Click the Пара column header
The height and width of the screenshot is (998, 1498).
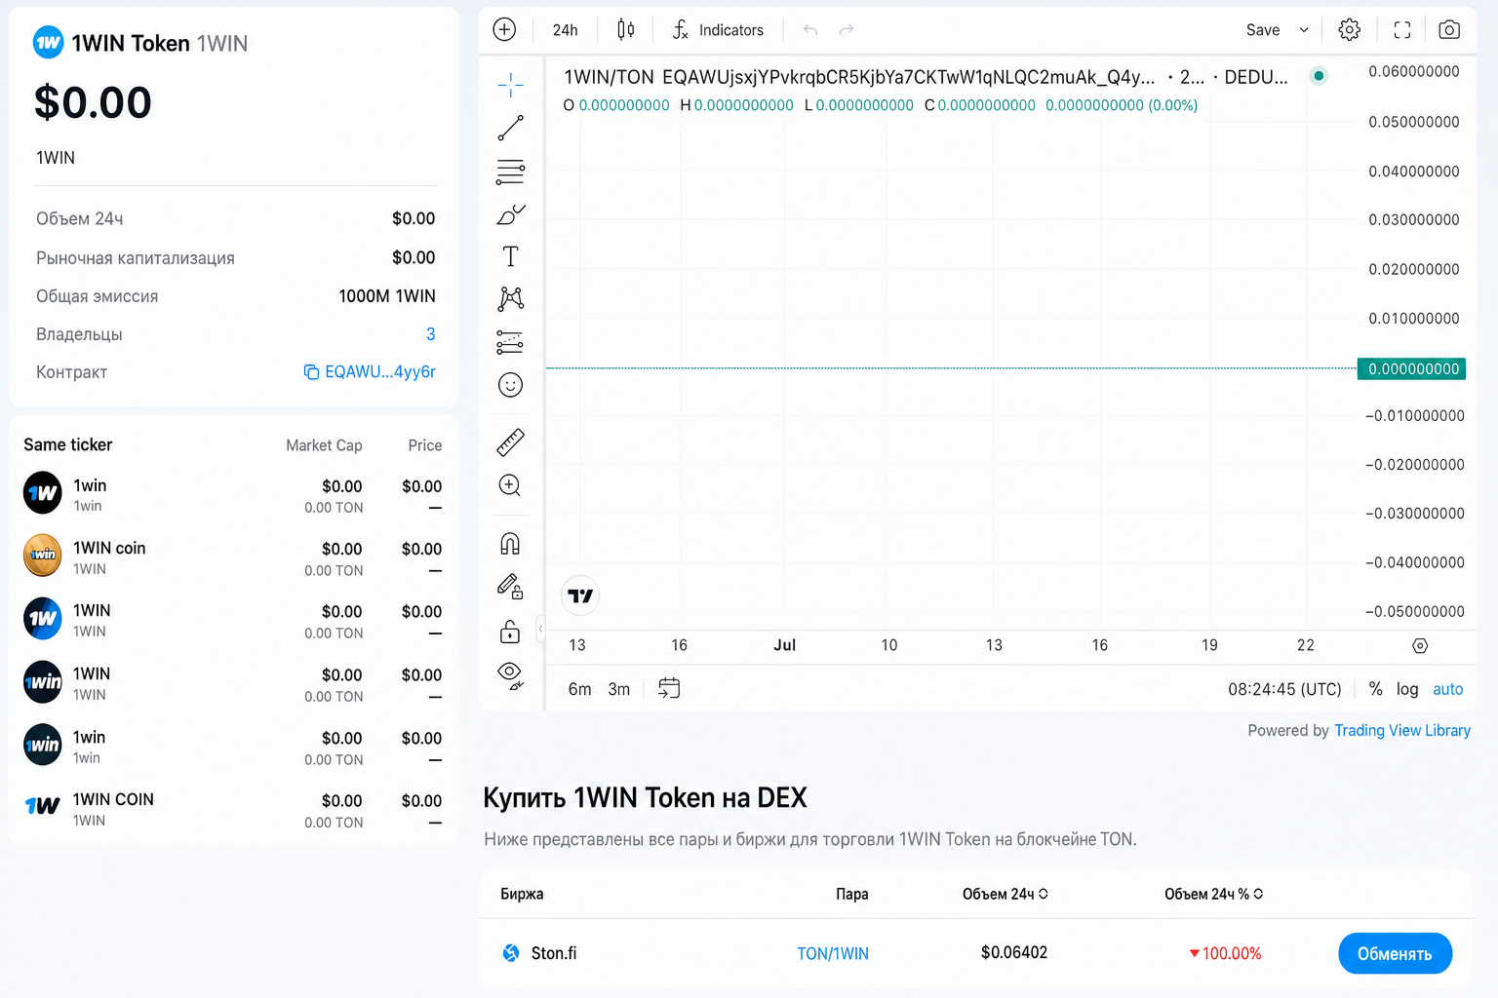852,894
